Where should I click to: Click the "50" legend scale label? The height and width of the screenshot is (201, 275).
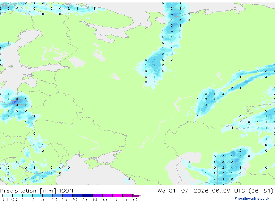tap(134, 199)
